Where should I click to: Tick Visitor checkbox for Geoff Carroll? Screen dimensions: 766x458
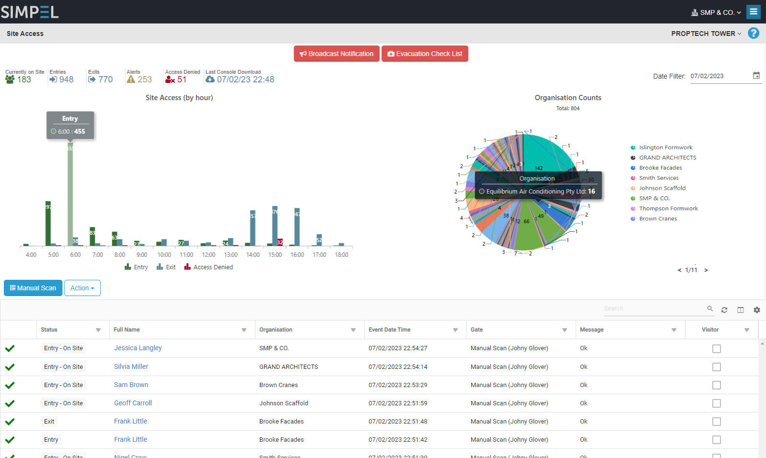pos(717,403)
